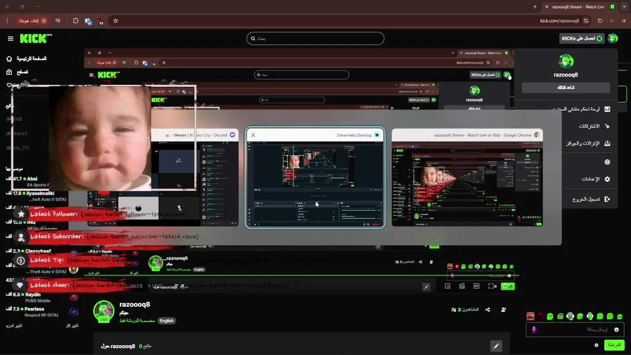631x355 pixels.
Task: Switch to Streamlabs Desktop window thumbnail
Action: 315,177
